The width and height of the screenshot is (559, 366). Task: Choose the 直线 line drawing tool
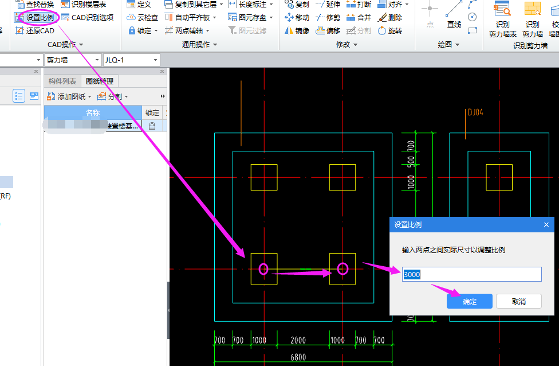(x=454, y=15)
